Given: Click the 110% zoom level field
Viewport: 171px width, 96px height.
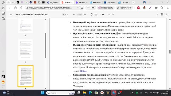Looking at the screenshot, I should click(79, 14).
